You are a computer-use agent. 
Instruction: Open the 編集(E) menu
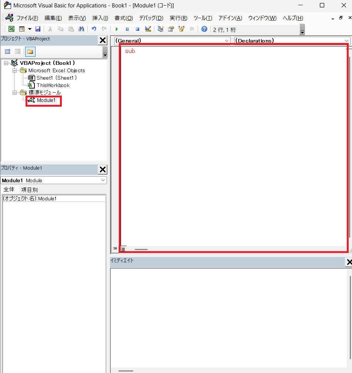(x=53, y=18)
